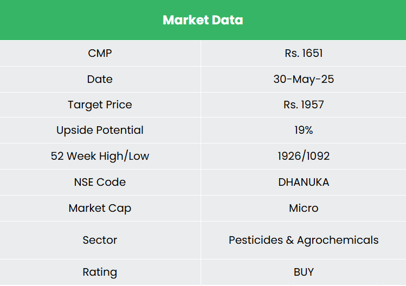406x286 pixels.
Task: Select the Sector row label
Action: pos(100,239)
